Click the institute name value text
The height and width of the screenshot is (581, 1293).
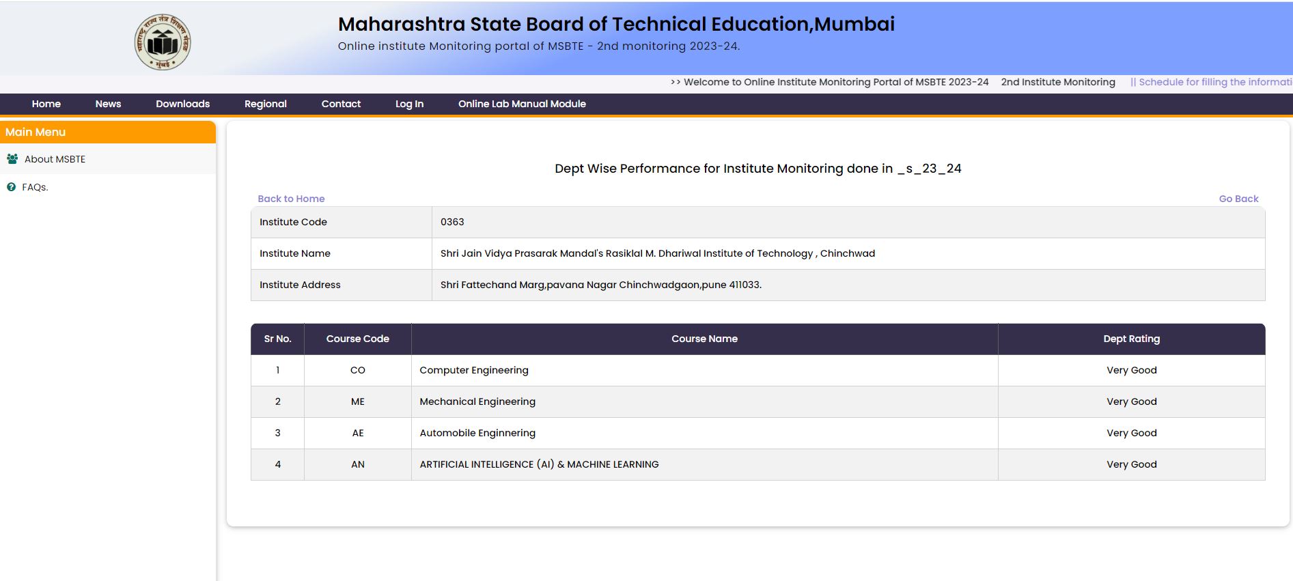[x=658, y=253]
